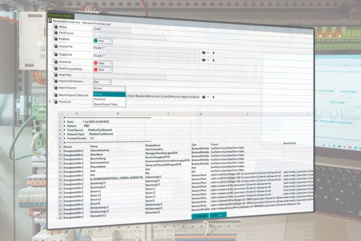Viewport: 361px width, 241px height.
Task: Click the 'K Spannung L1' display name cell
Action: point(153,177)
